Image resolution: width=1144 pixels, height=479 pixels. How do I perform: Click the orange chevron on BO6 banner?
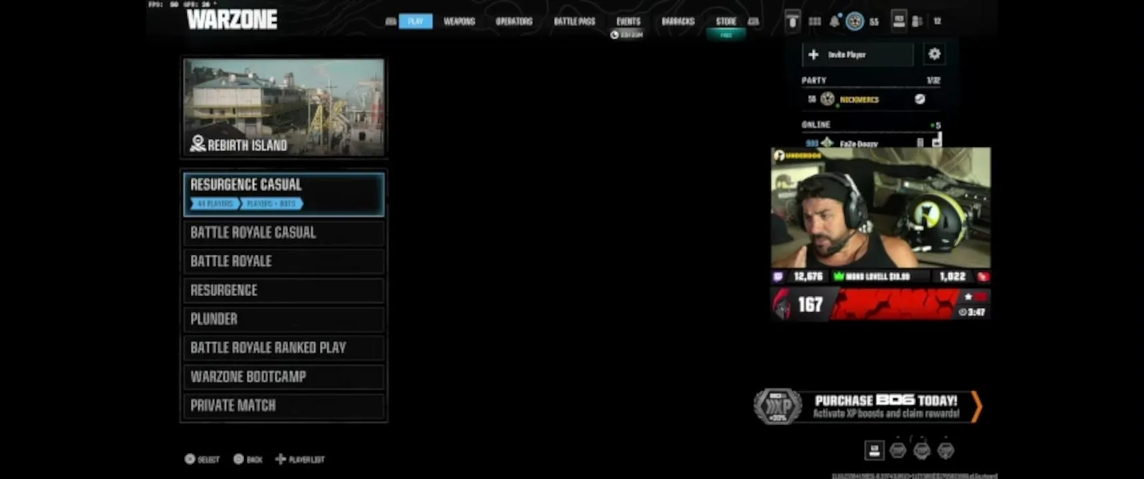coord(976,406)
